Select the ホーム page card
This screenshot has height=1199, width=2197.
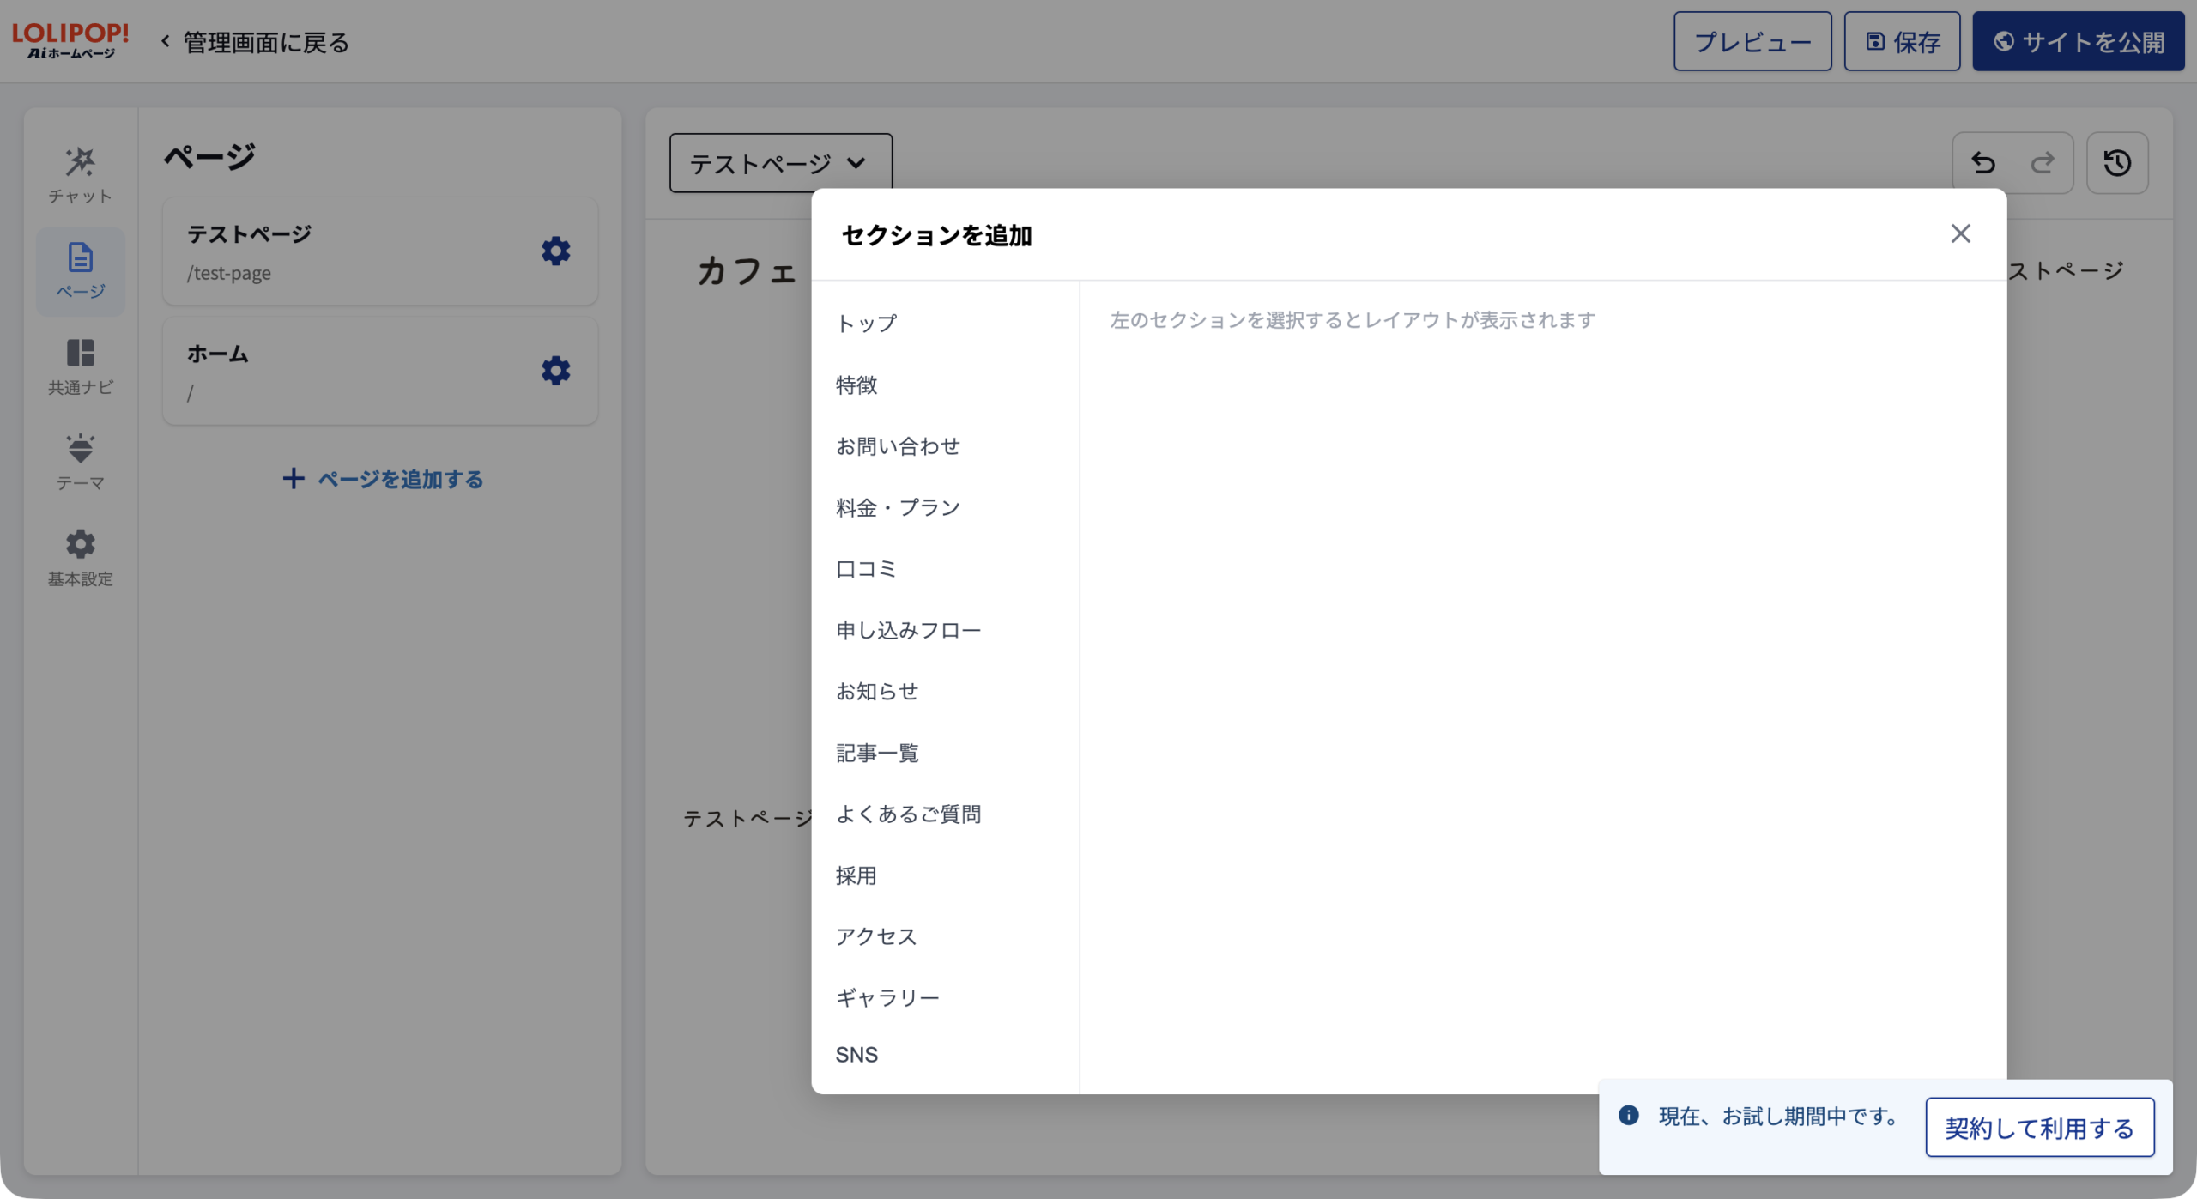click(380, 372)
